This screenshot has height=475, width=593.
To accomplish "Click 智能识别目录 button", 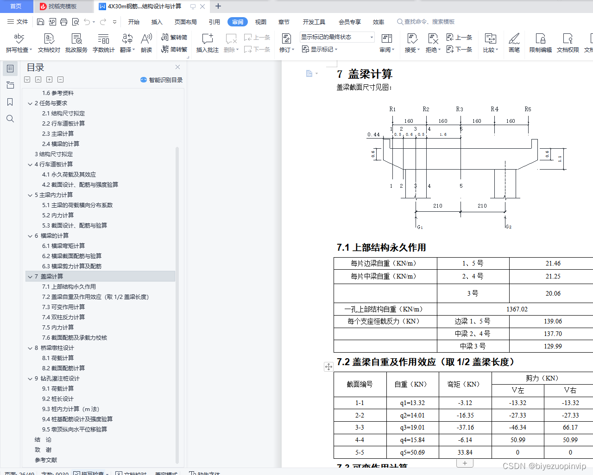I will (x=161, y=80).
